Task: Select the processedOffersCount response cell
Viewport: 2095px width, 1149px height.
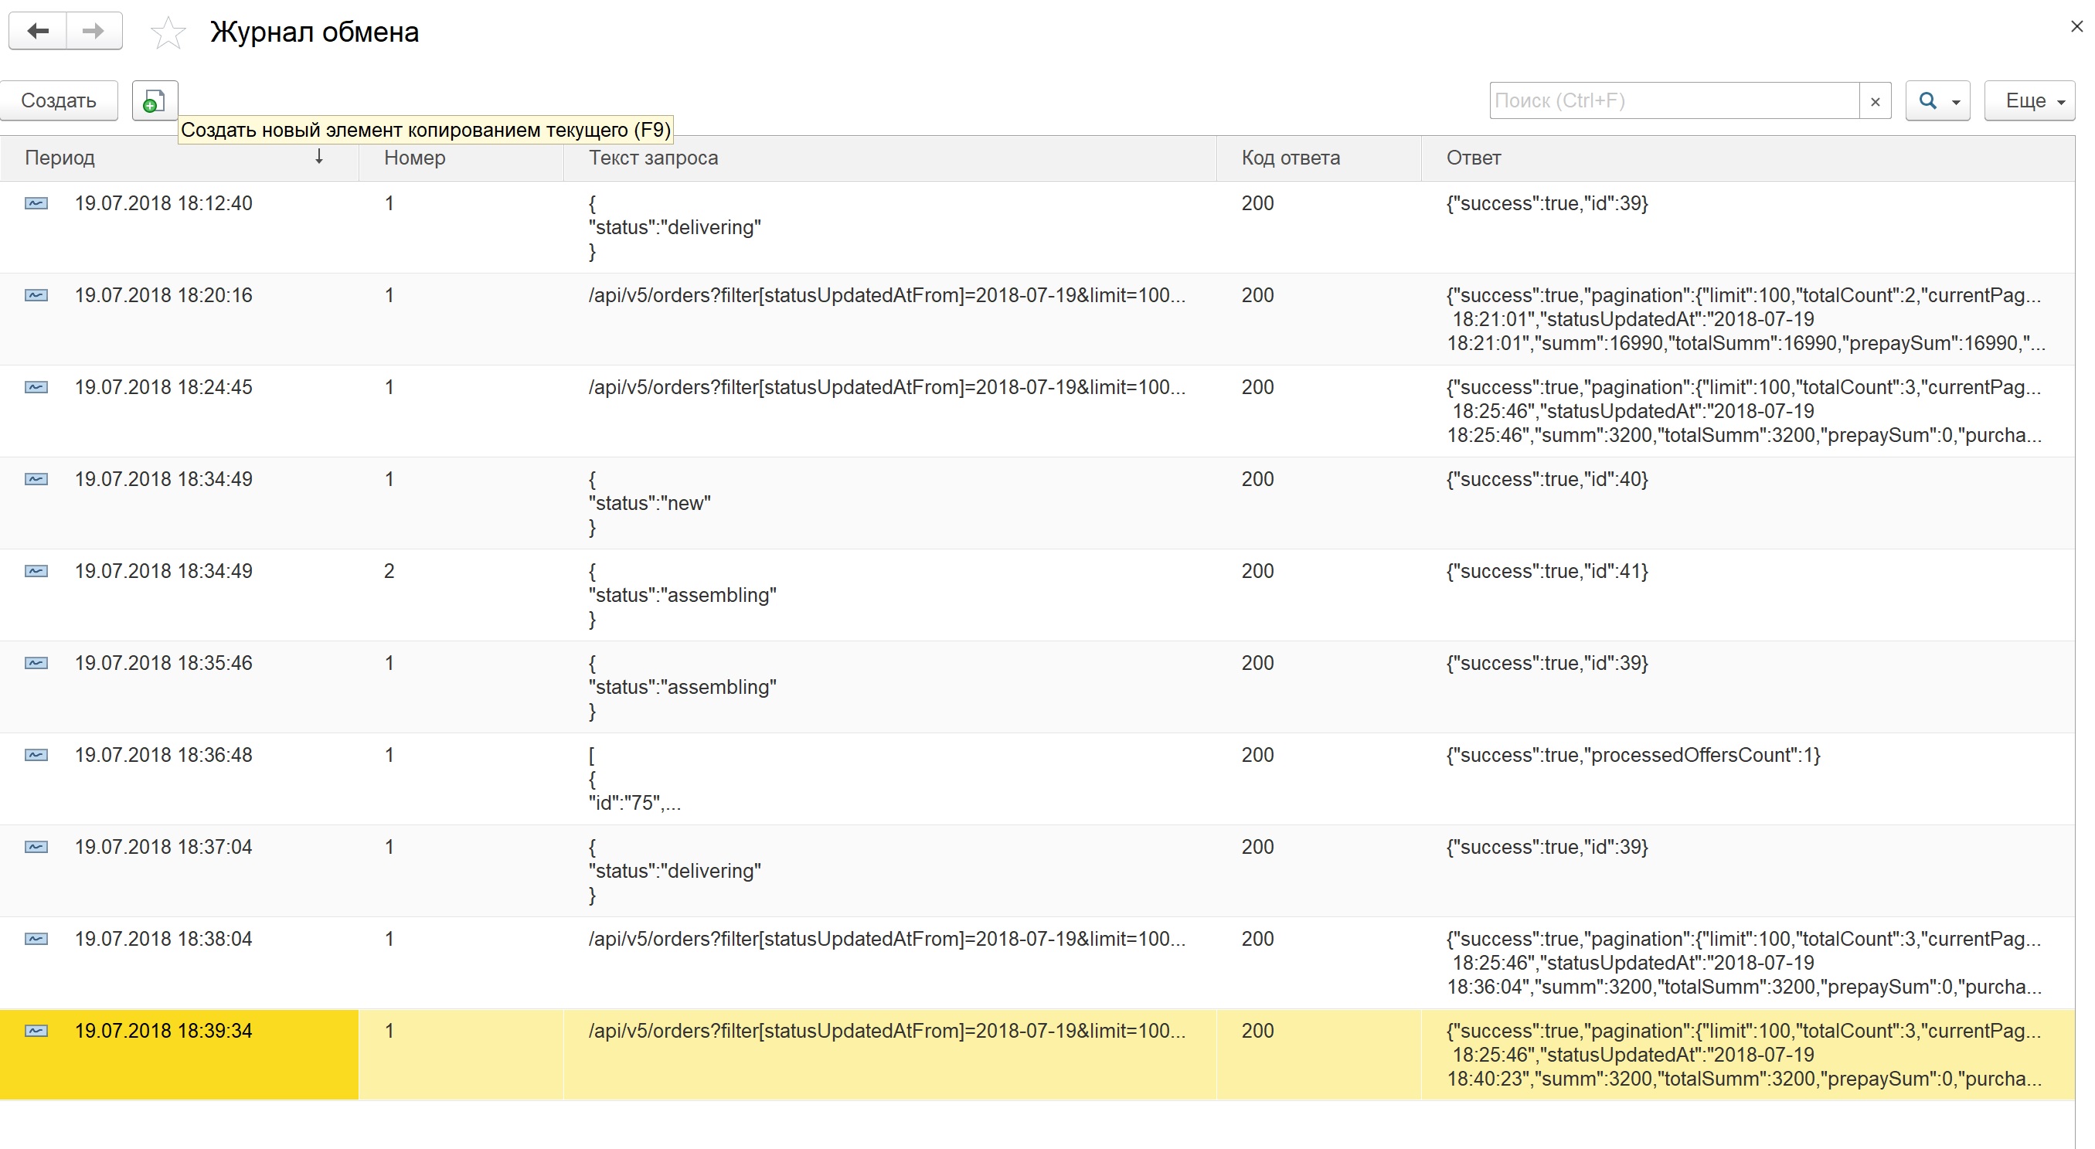Action: 1632,755
